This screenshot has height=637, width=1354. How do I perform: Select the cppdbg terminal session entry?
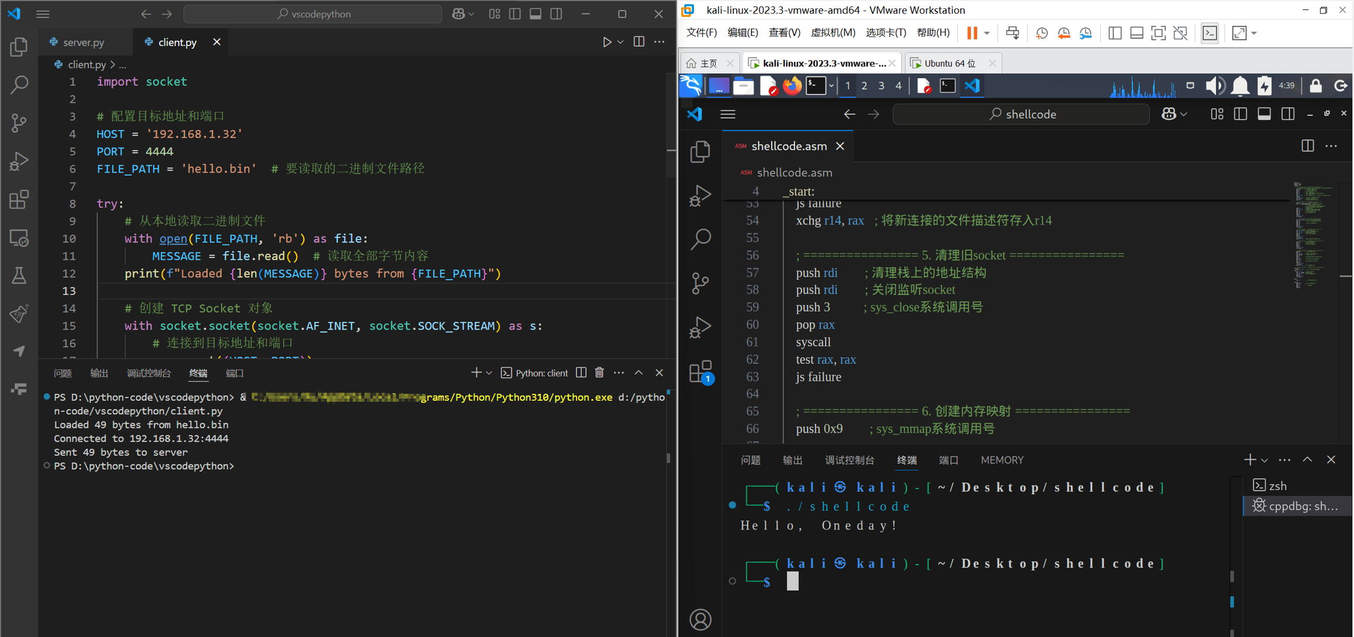click(1296, 506)
